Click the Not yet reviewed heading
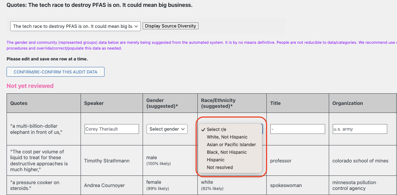This screenshot has width=397, height=195. (x=30, y=86)
